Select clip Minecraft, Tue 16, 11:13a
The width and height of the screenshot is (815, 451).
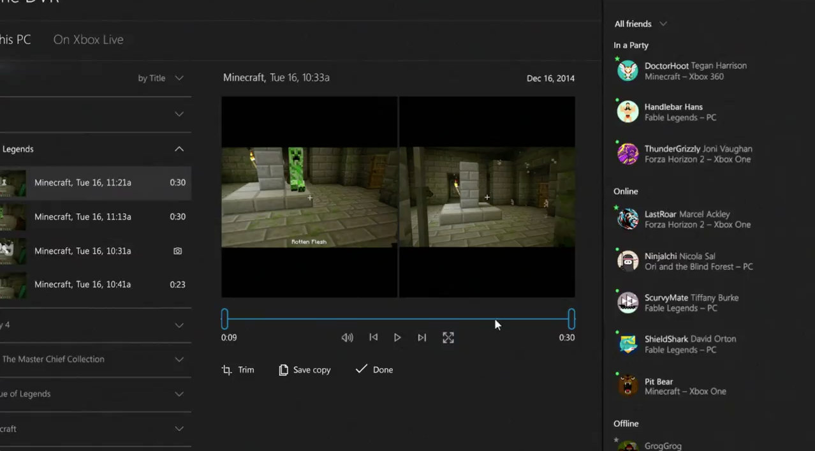96,217
